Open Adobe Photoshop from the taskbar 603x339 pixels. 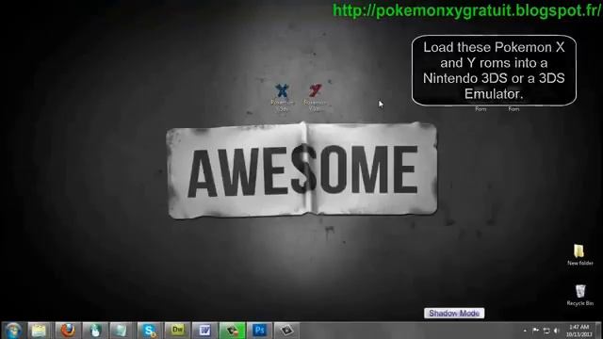[259, 331]
